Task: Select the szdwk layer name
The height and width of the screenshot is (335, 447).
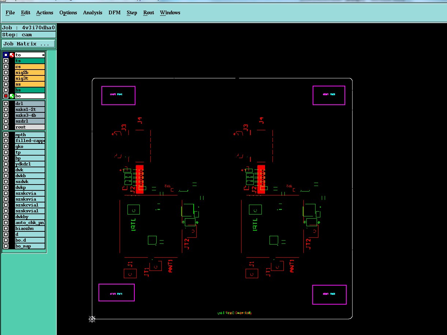Action: (30, 182)
